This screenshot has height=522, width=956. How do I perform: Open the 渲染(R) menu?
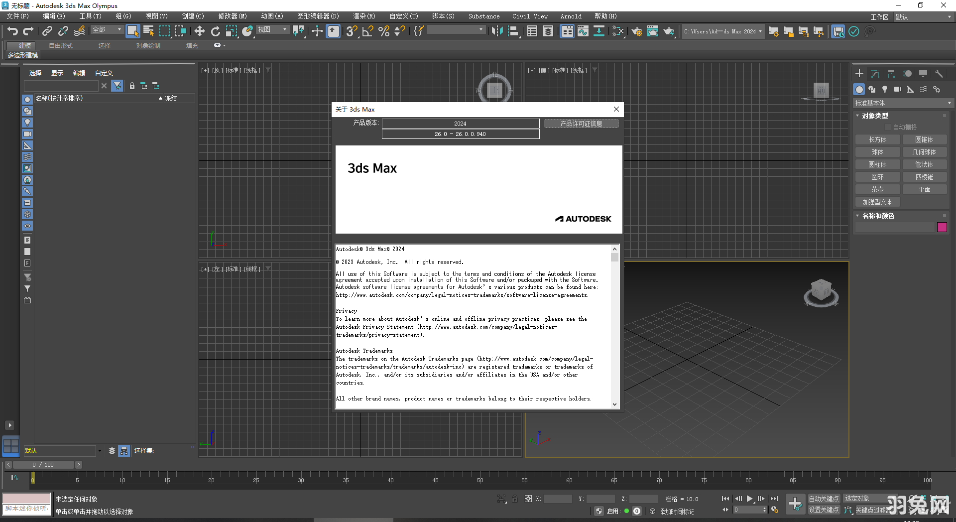(364, 16)
